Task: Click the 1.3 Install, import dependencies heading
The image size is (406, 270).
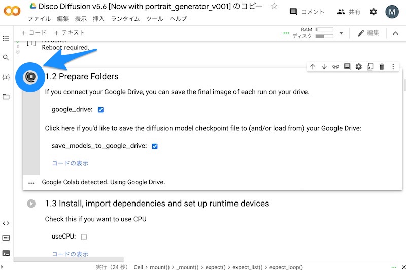Action: [x=157, y=204]
